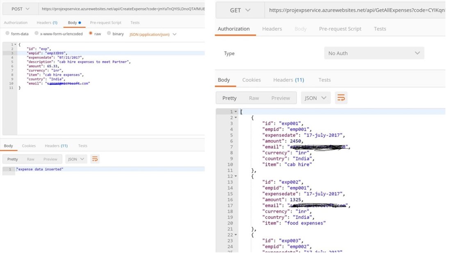The height and width of the screenshot is (253, 451).
Task: Open the POST method dropdown
Action: 20,9
